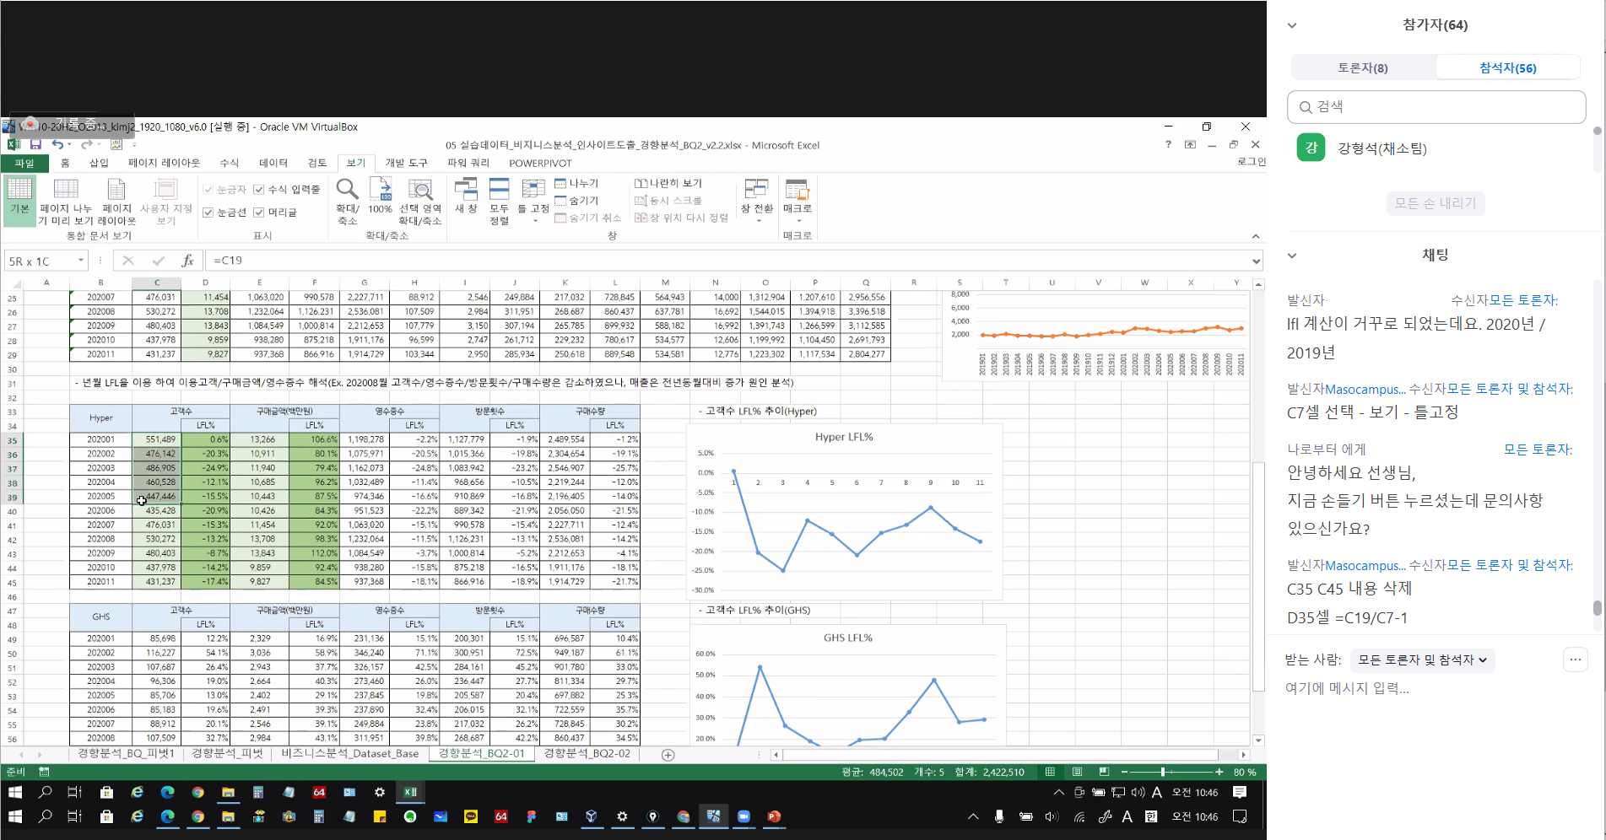Expand the 틀 고정 freeze panes dropdown
Viewport: 1606px width, 840px height.
[x=533, y=202]
